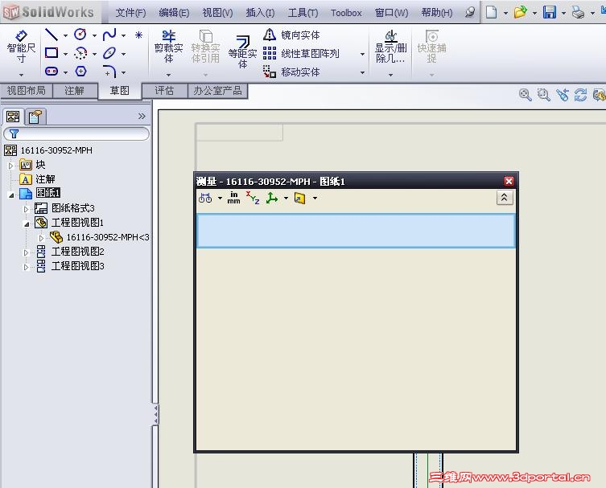
Task: Click the Quick Snaps tool
Action: pyautogui.click(x=431, y=47)
